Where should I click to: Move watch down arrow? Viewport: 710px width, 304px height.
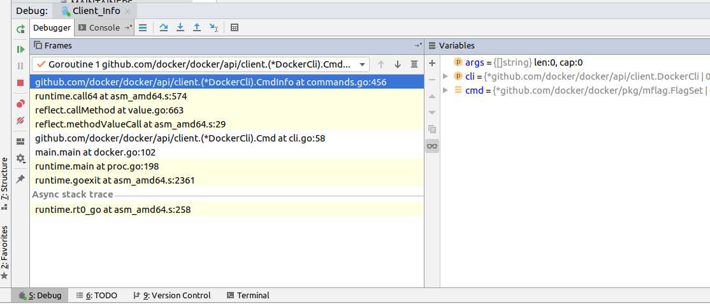pos(432,112)
